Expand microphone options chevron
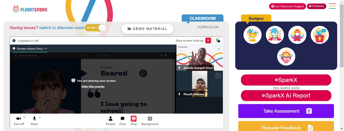344x131 pixels. (x=40, y=117)
